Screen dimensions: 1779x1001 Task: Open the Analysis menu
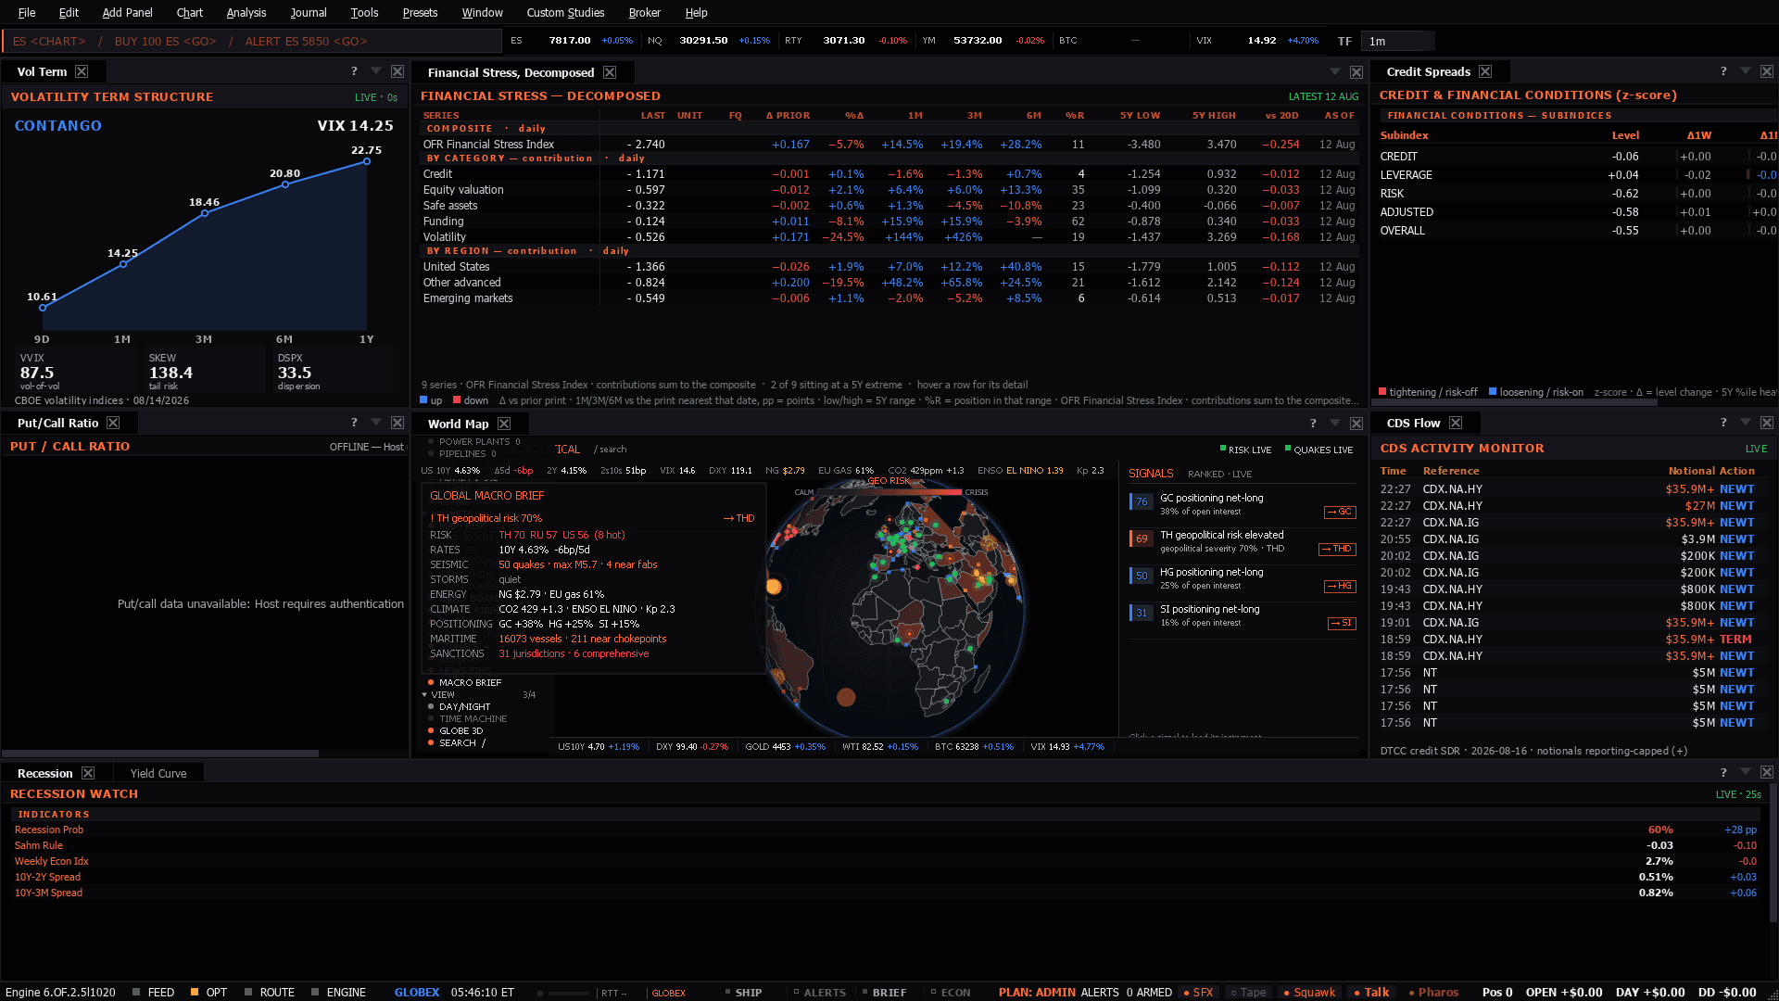246,12
